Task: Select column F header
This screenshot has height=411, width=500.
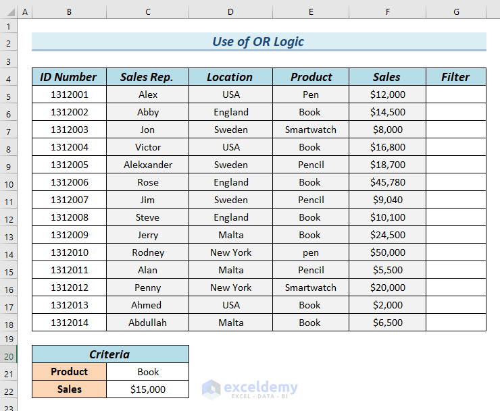Action: (x=387, y=12)
